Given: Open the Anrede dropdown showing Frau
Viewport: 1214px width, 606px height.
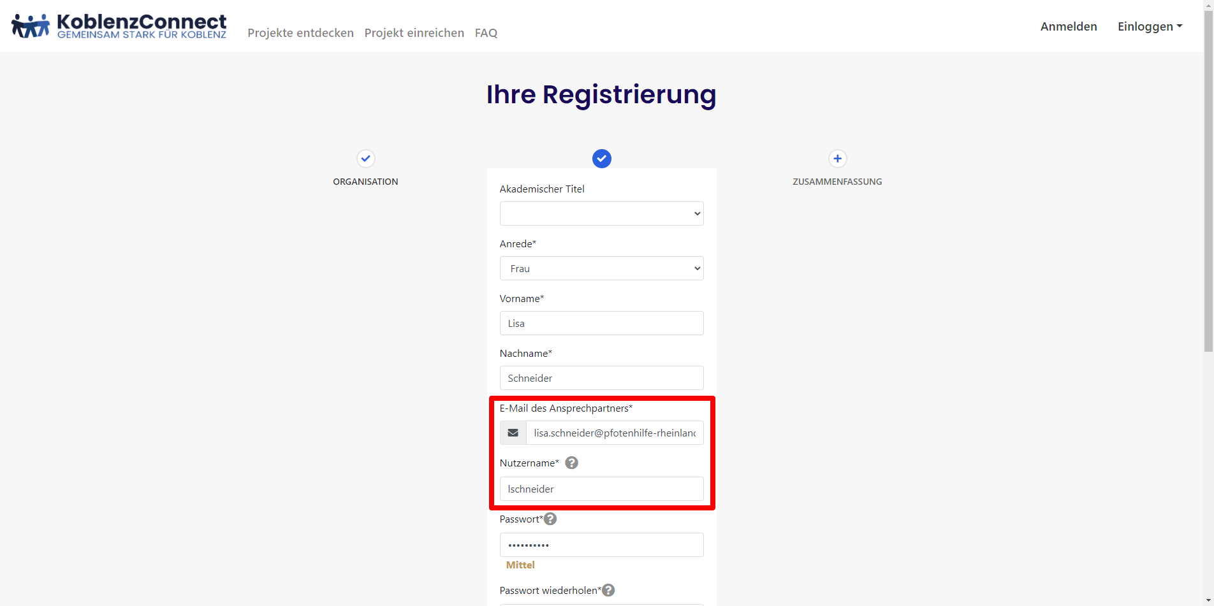Looking at the screenshot, I should 601,268.
